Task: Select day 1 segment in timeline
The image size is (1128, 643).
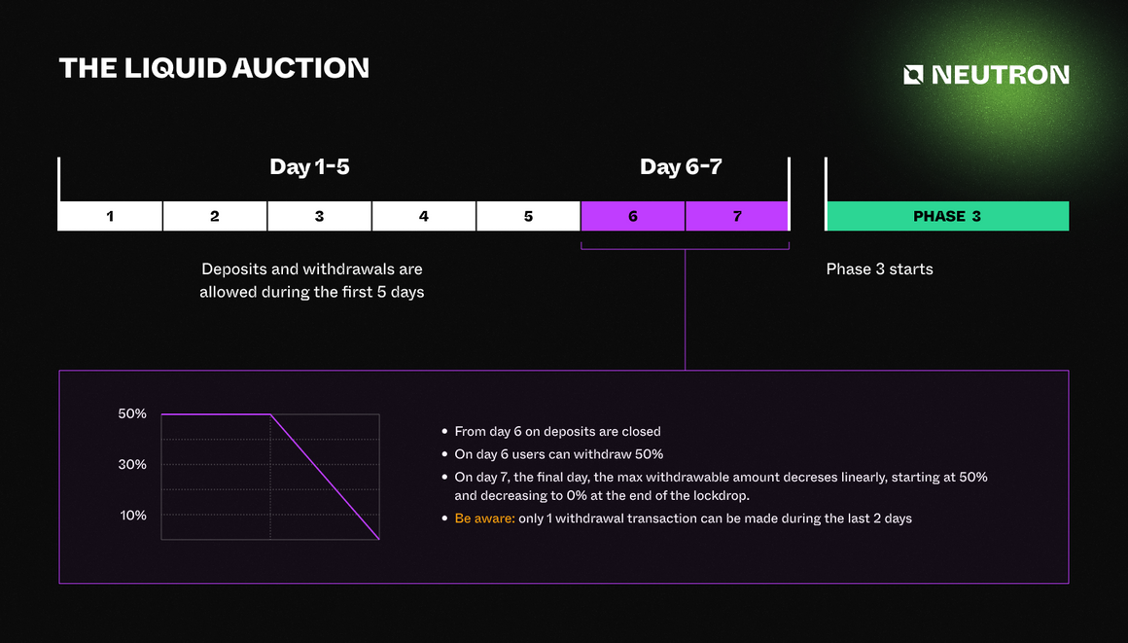Action: [110, 216]
